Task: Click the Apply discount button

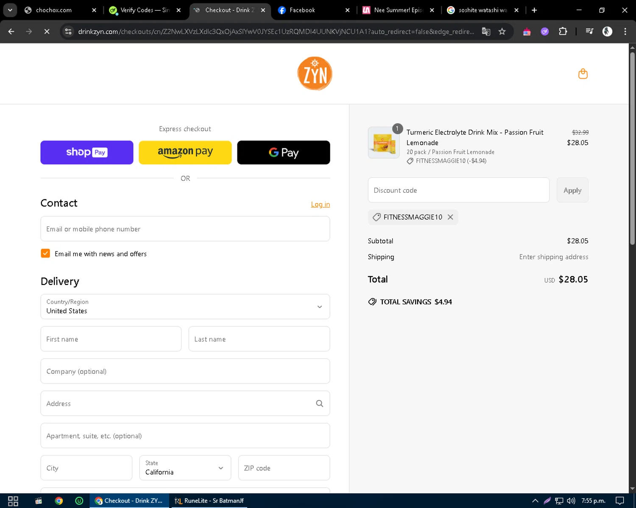Action: pos(572,190)
